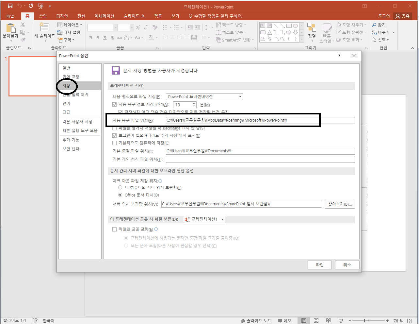
Task: Click the default local file location field
Action: tap(260, 151)
